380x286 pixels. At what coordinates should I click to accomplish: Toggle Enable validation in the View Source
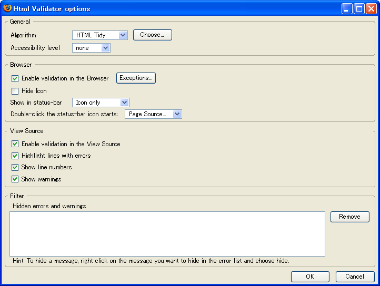pyautogui.click(x=15, y=144)
